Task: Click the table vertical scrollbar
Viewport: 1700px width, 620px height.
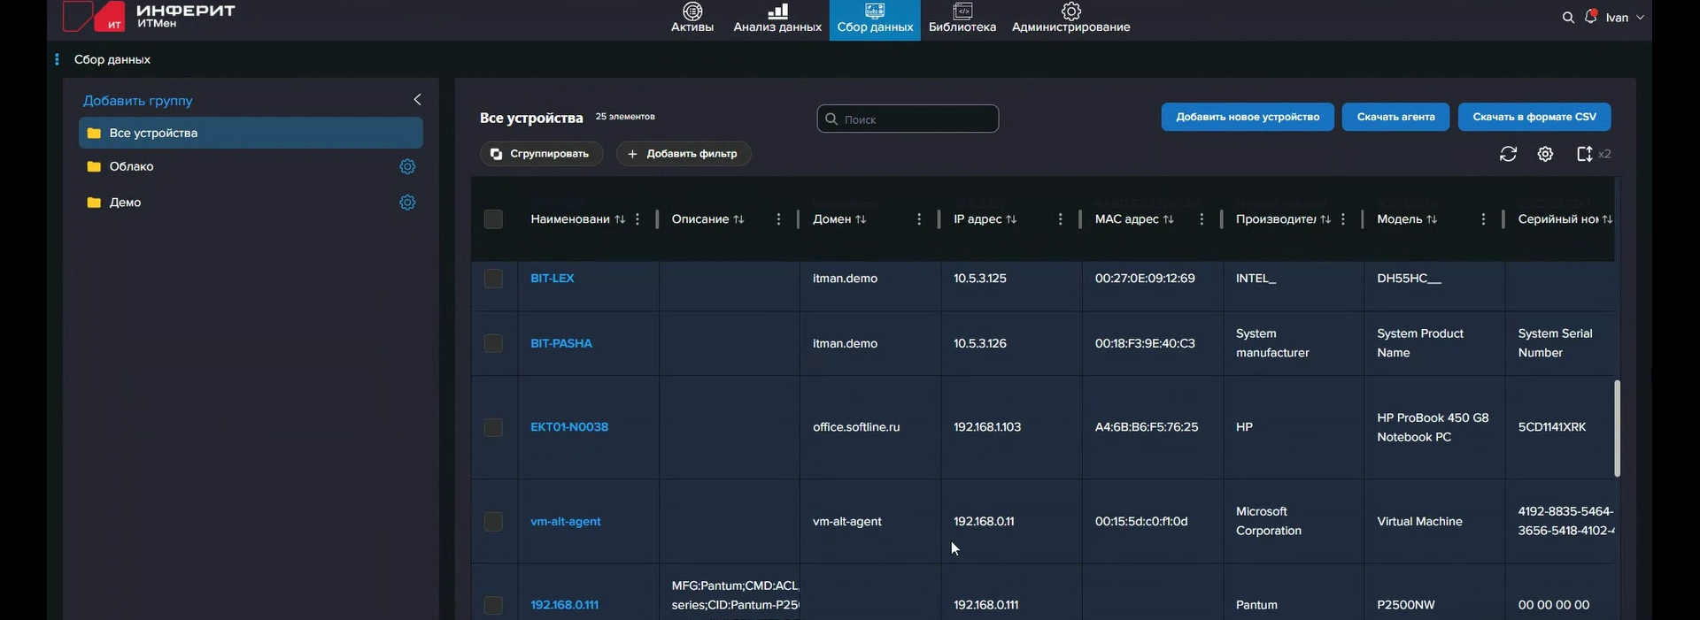Action: coord(1617,429)
